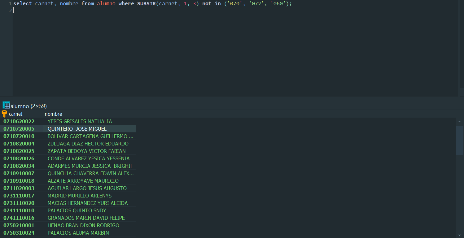Click the results scrollbar up arrow
Viewport: 464px width, 238px height.
pyautogui.click(x=459, y=122)
